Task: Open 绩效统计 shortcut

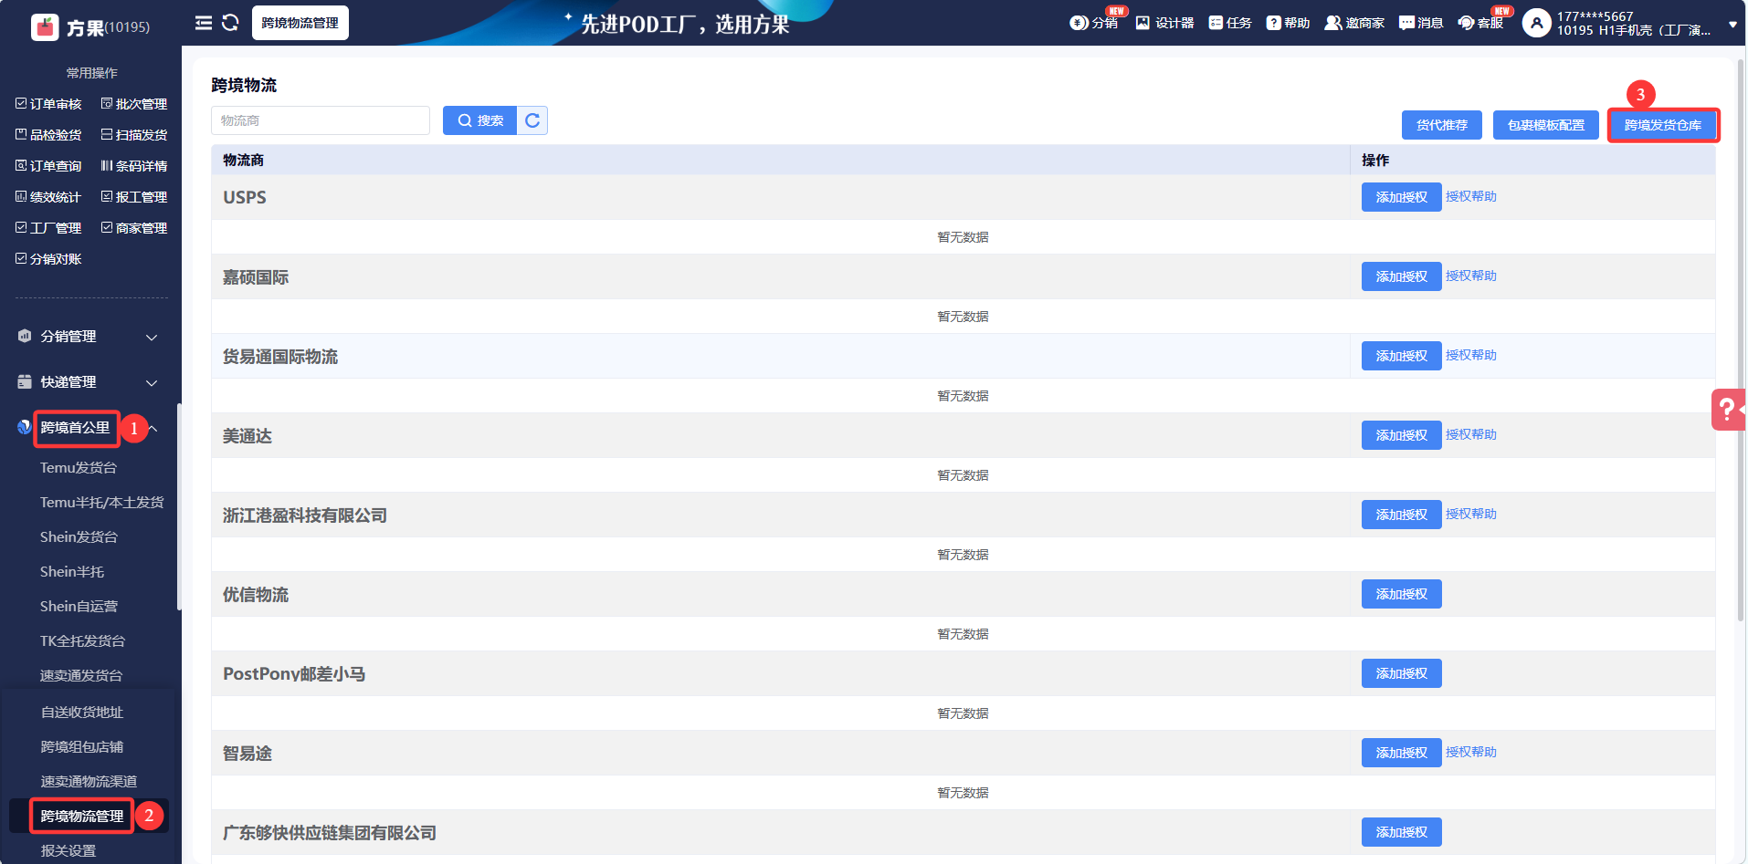Action: (x=48, y=197)
